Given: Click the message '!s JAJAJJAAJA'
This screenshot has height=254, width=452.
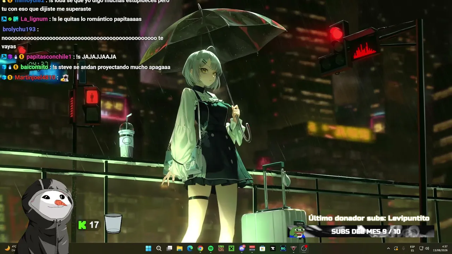Looking at the screenshot, I should 96,57.
